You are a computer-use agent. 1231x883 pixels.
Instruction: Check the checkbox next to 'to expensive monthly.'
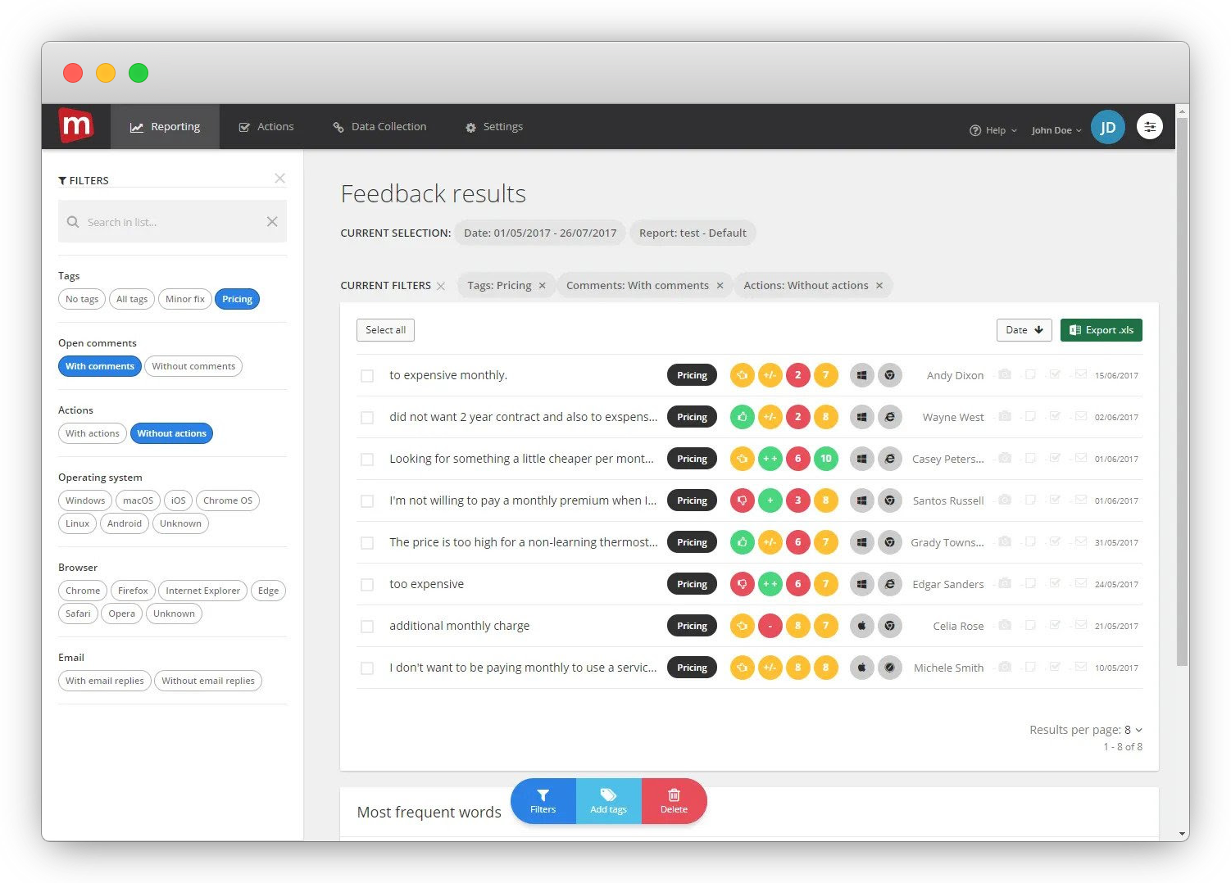(x=367, y=375)
